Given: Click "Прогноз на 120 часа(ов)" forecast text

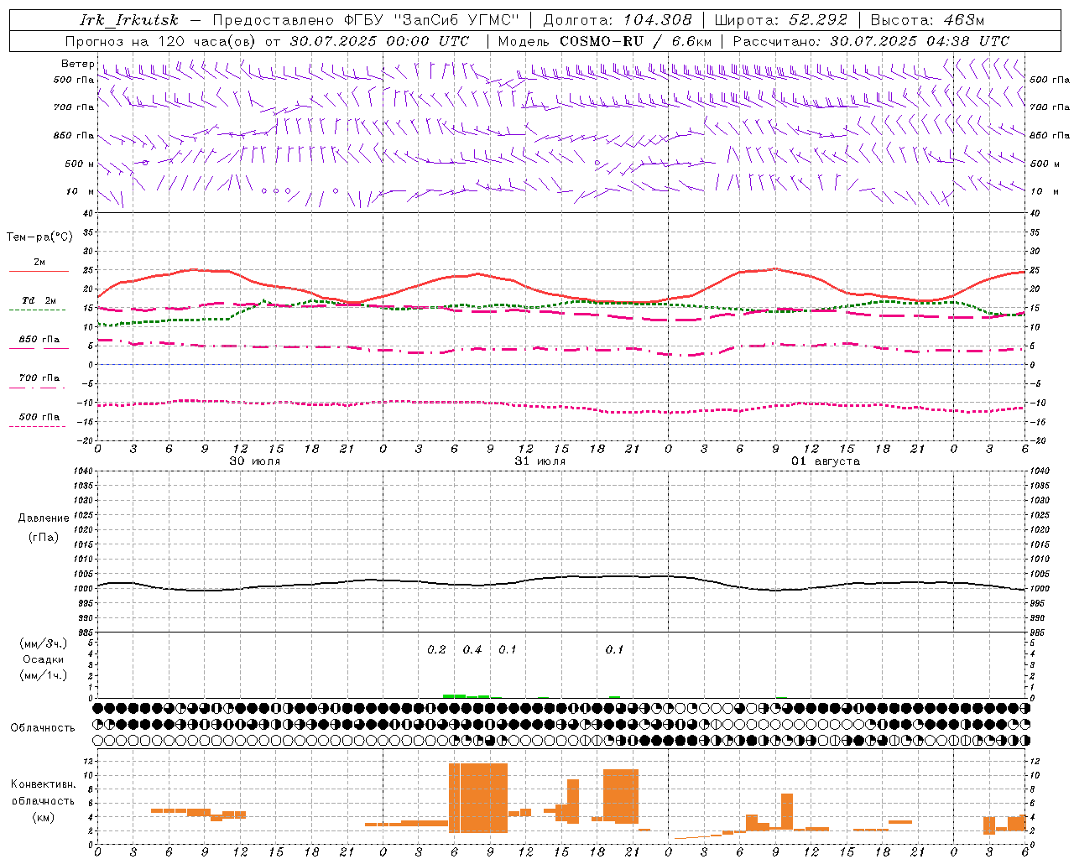Looking at the screenshot, I should [162, 41].
